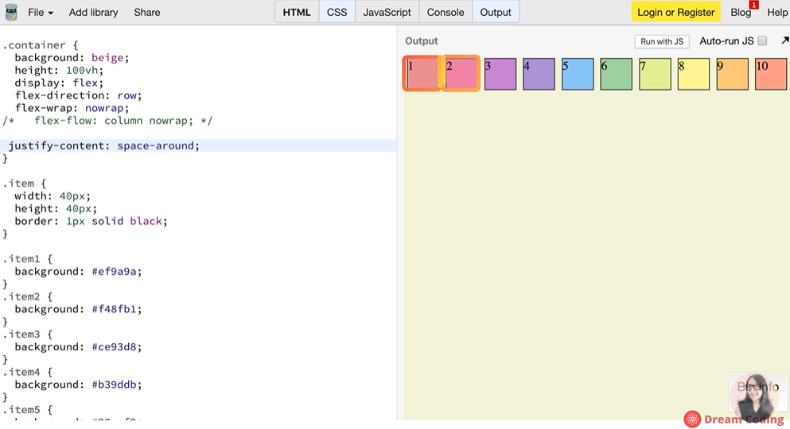
Task: Click the box number 10
Action: [771, 74]
